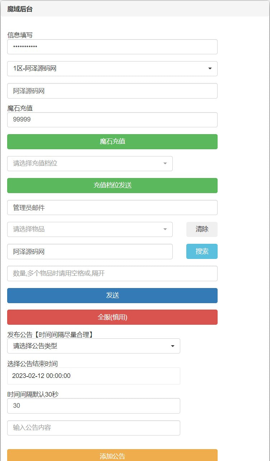Click the item search text field
The height and width of the screenshot is (461, 270).
pos(90,252)
